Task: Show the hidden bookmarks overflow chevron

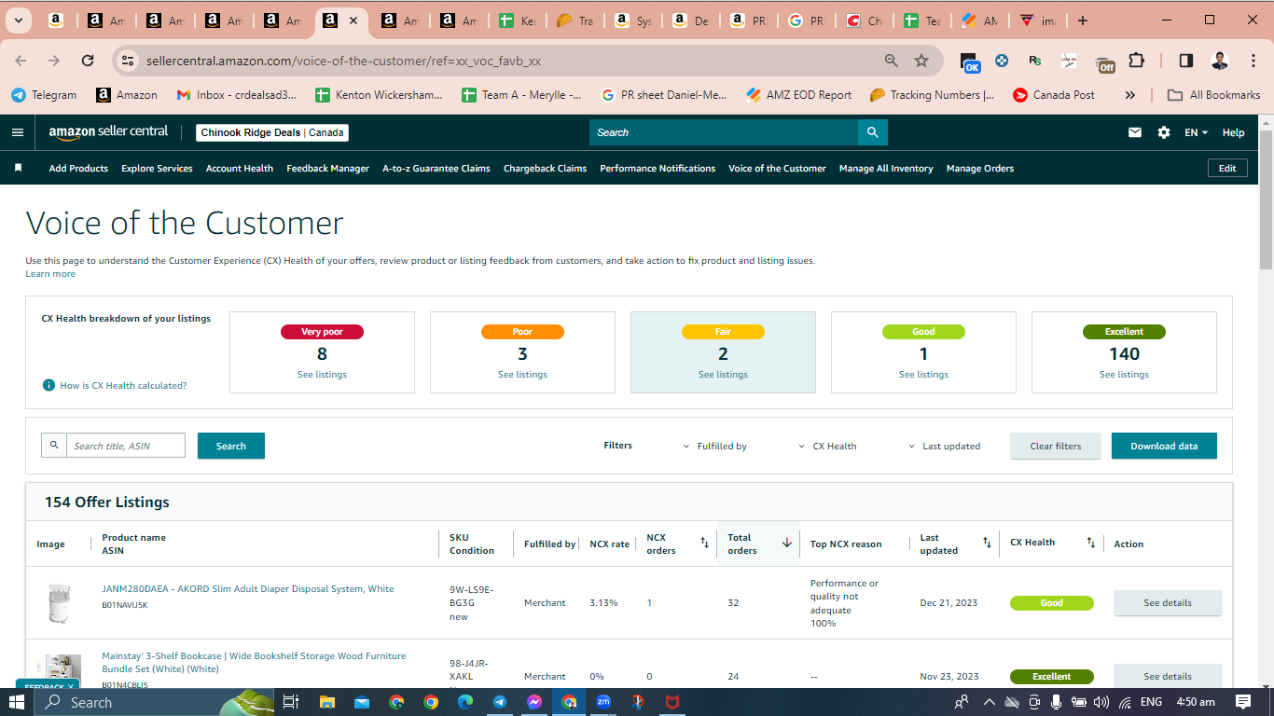Action: [x=1130, y=95]
